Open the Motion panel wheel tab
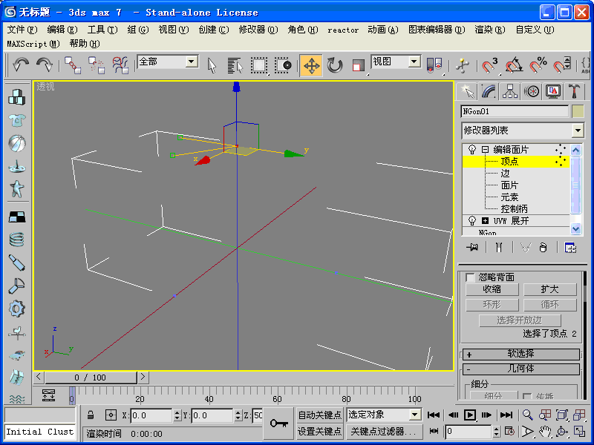The image size is (594, 445). click(531, 91)
